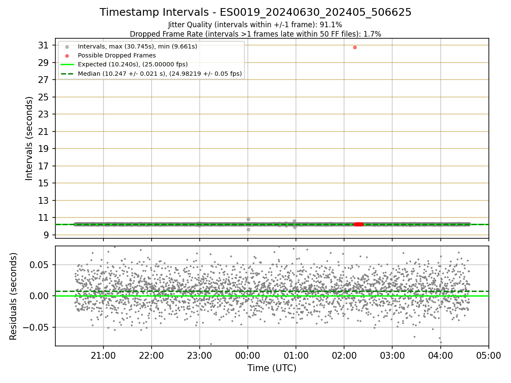Click the 00:00 x-axis tick label
511x383 pixels.
[x=248, y=356]
